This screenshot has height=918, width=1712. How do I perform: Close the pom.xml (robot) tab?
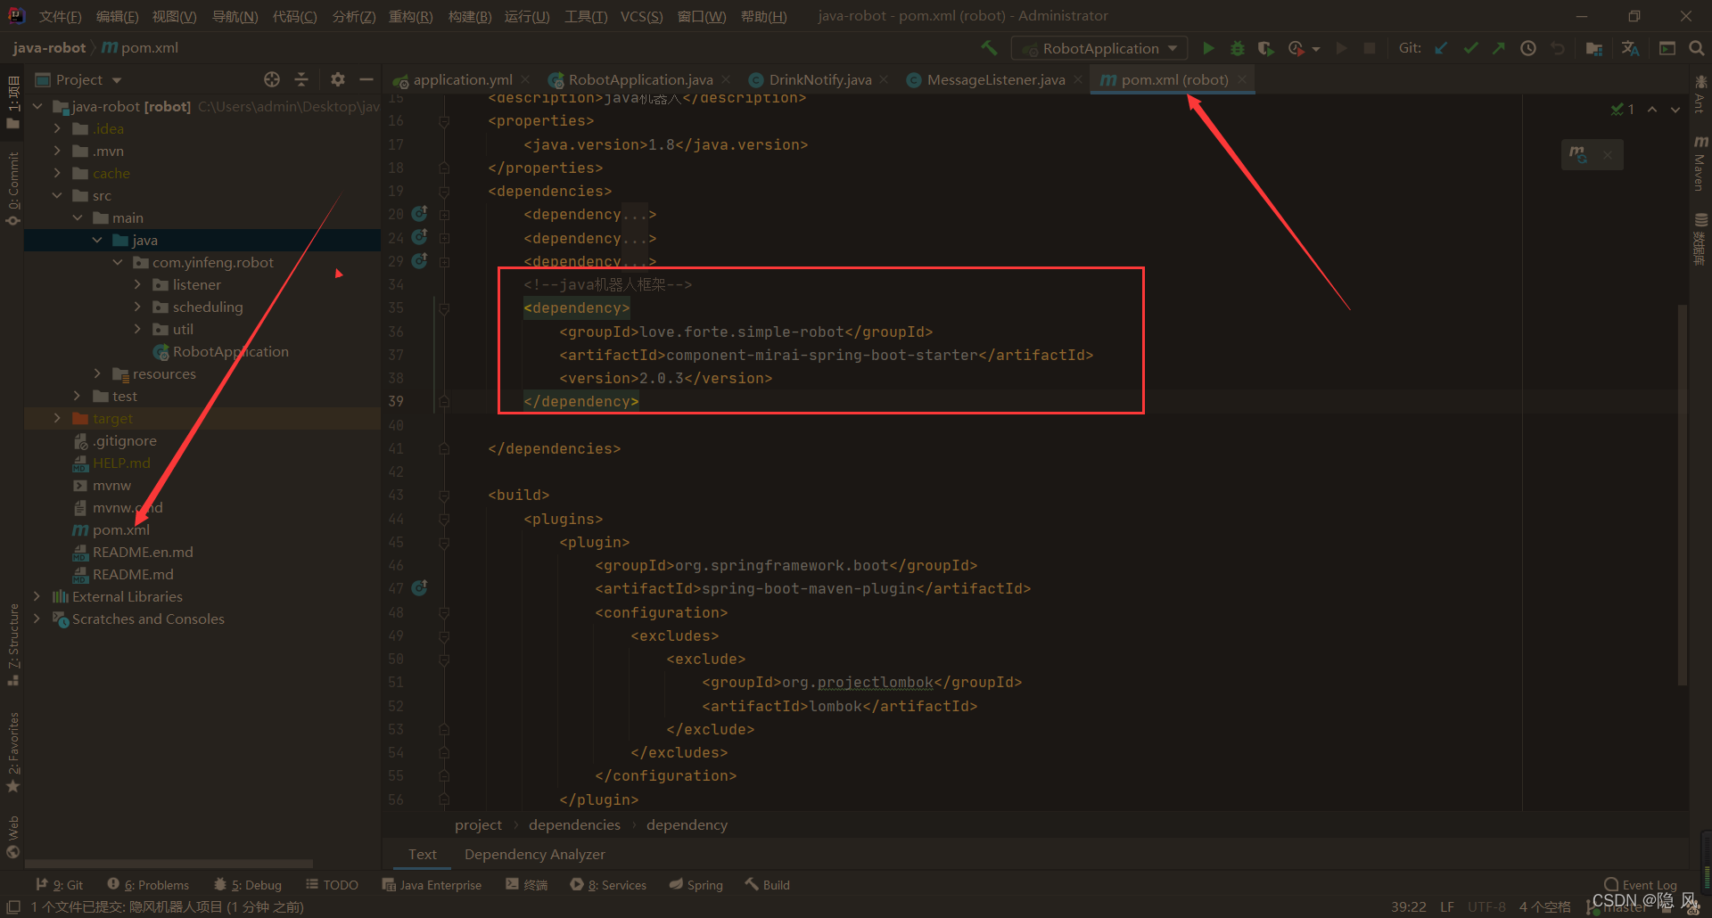tap(1241, 79)
